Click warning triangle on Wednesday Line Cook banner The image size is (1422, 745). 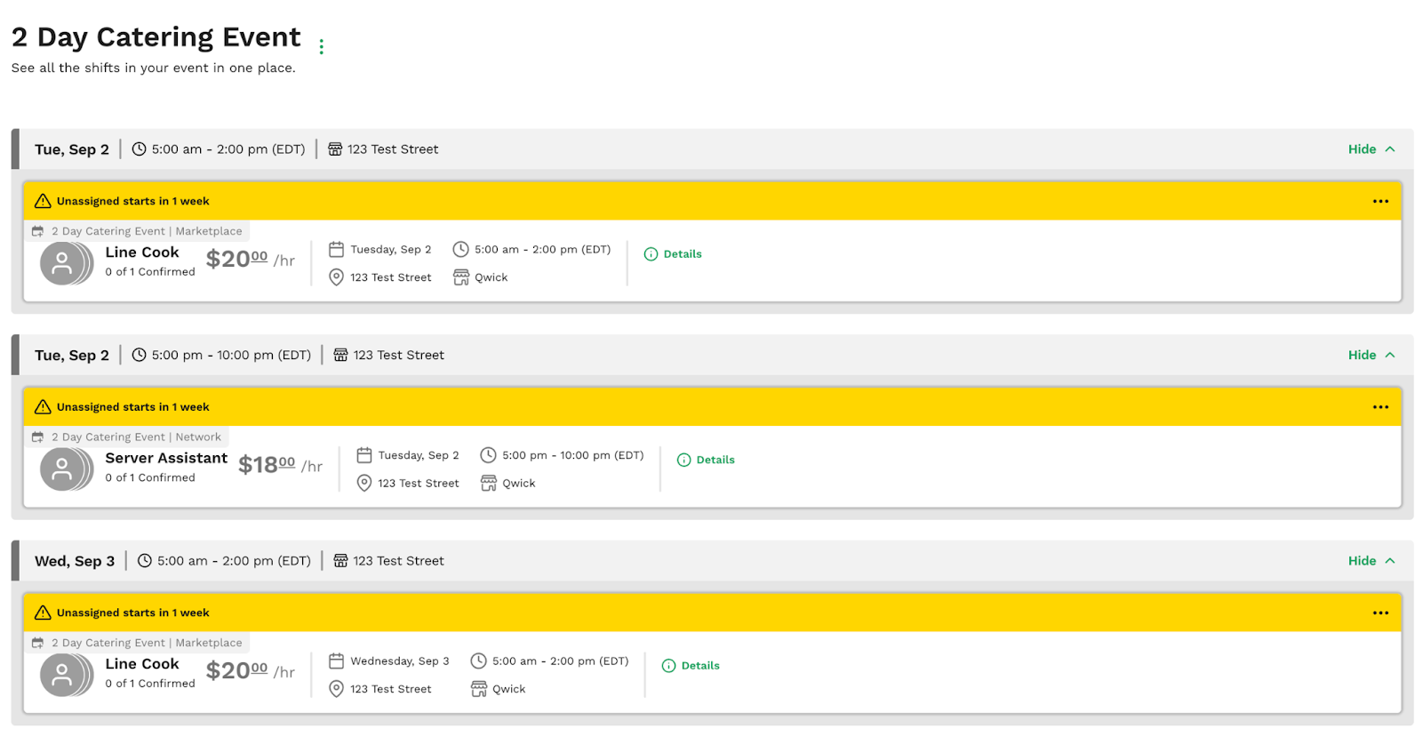[43, 613]
